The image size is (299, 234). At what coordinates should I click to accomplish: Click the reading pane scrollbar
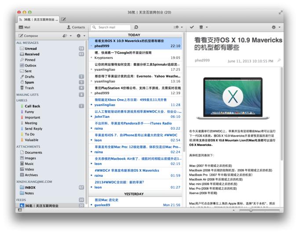pyautogui.click(x=282, y=114)
